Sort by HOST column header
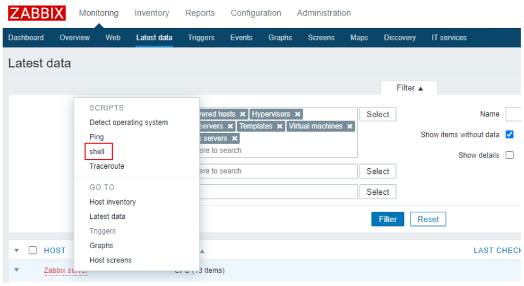 tap(55, 250)
